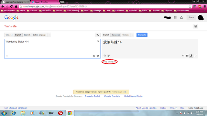This screenshot has height=116, width=207.
Task: Select all translation text icon
Action: [109, 56]
